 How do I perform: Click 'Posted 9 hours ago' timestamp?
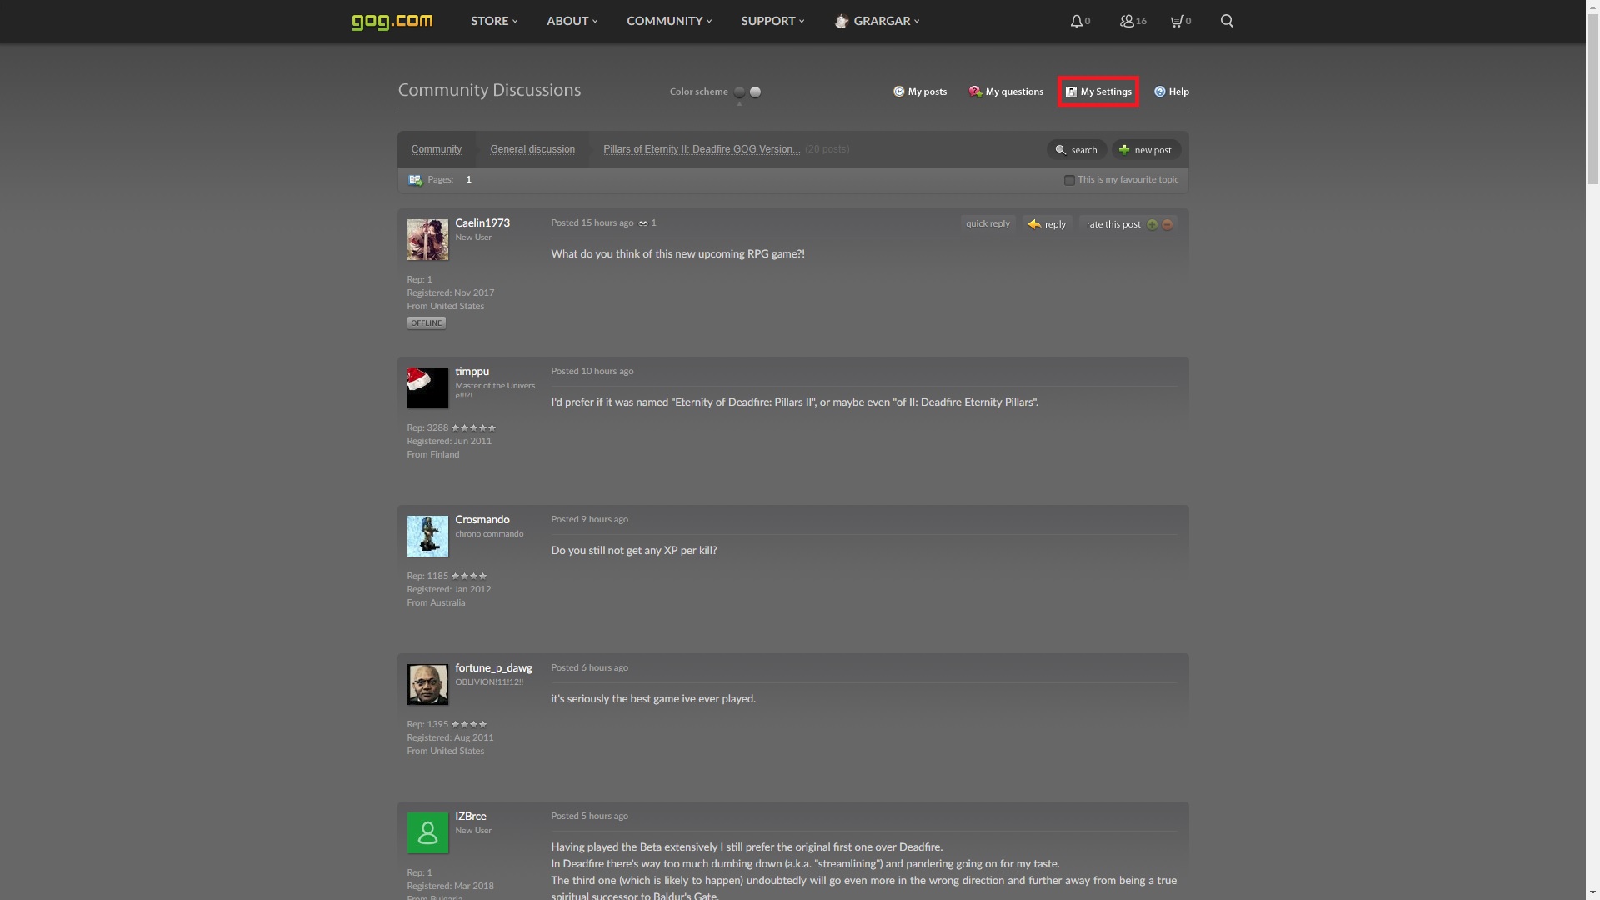click(589, 520)
